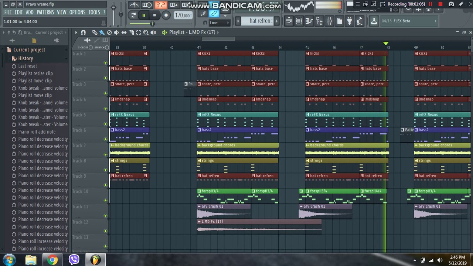Pick the Zoom magnifier tool

pos(146,33)
